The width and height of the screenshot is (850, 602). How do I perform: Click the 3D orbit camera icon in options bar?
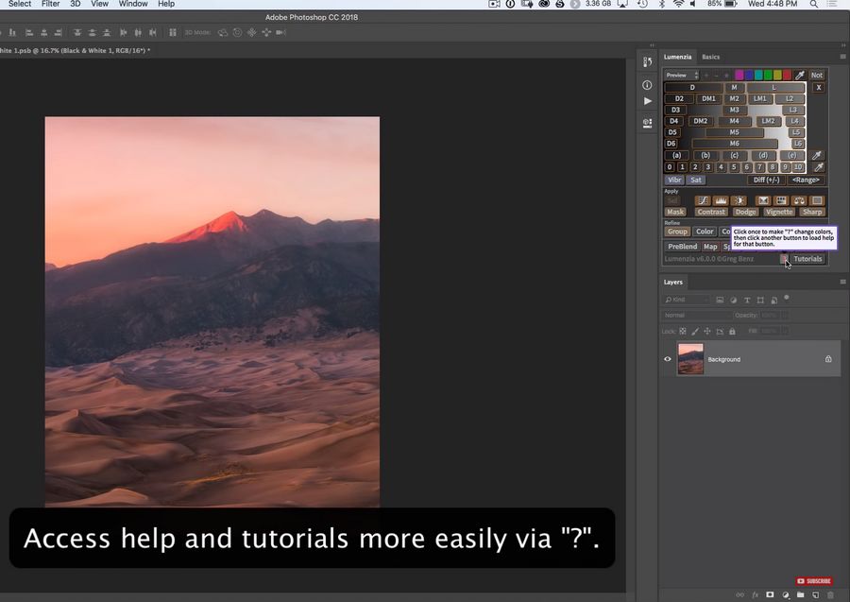point(223,32)
